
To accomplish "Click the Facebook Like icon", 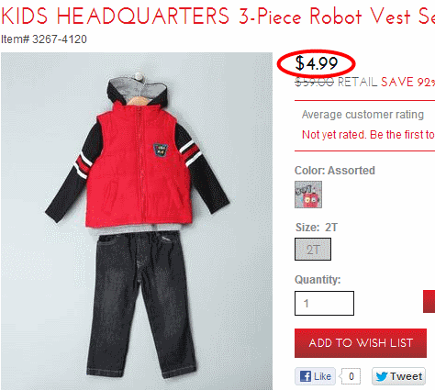I will [315, 376].
